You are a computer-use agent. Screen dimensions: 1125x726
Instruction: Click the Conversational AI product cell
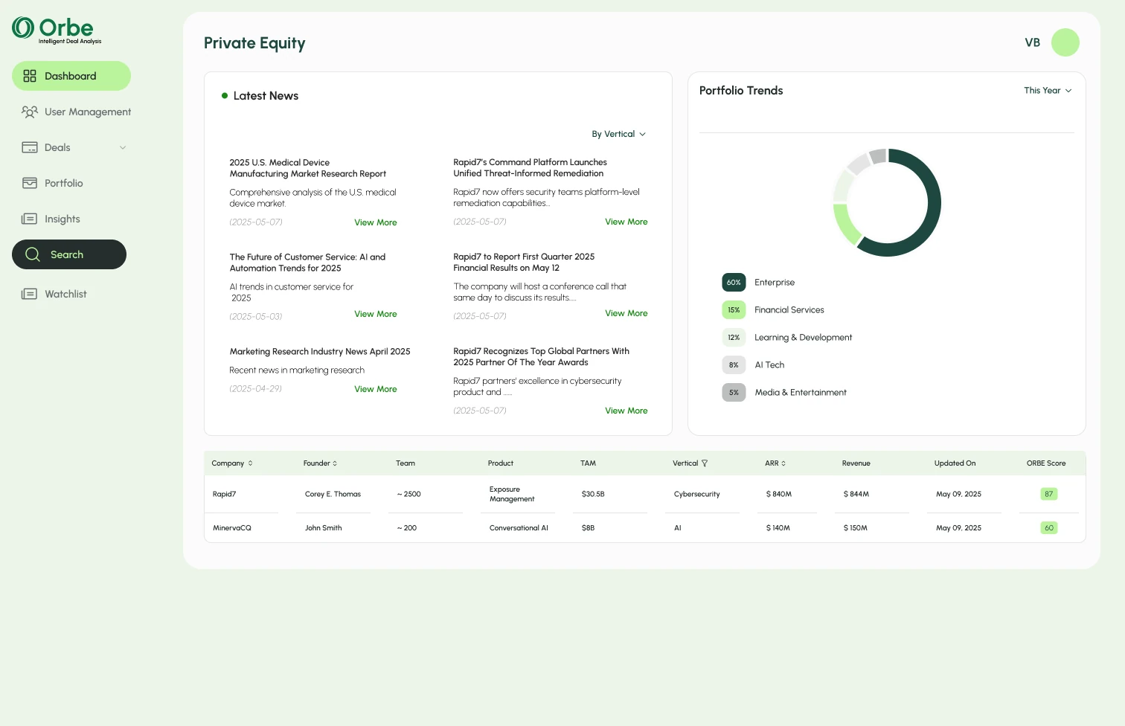519,528
